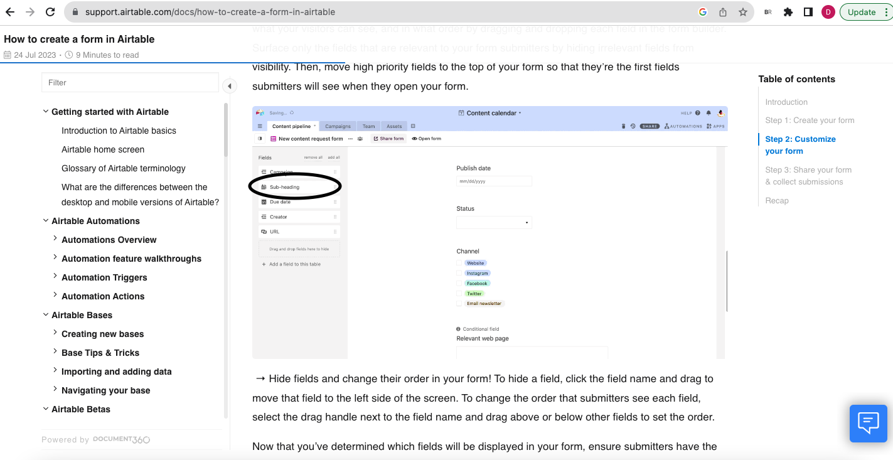The width and height of the screenshot is (893, 460).
Task: Open the D profile avatar menu
Action: (828, 12)
